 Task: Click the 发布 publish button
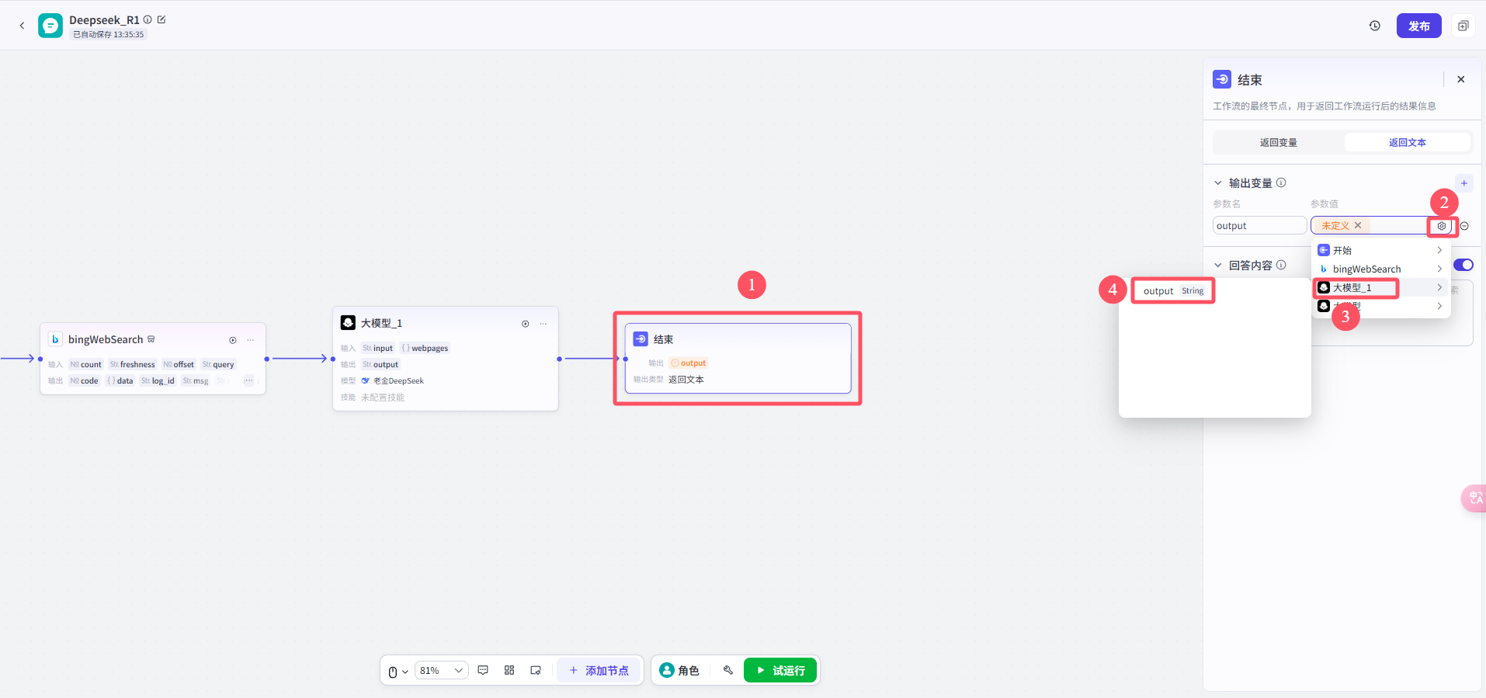(1419, 26)
